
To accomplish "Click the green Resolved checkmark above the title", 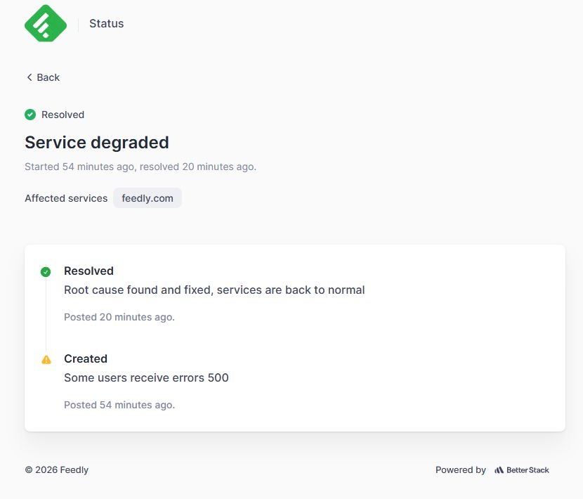I will [30, 115].
